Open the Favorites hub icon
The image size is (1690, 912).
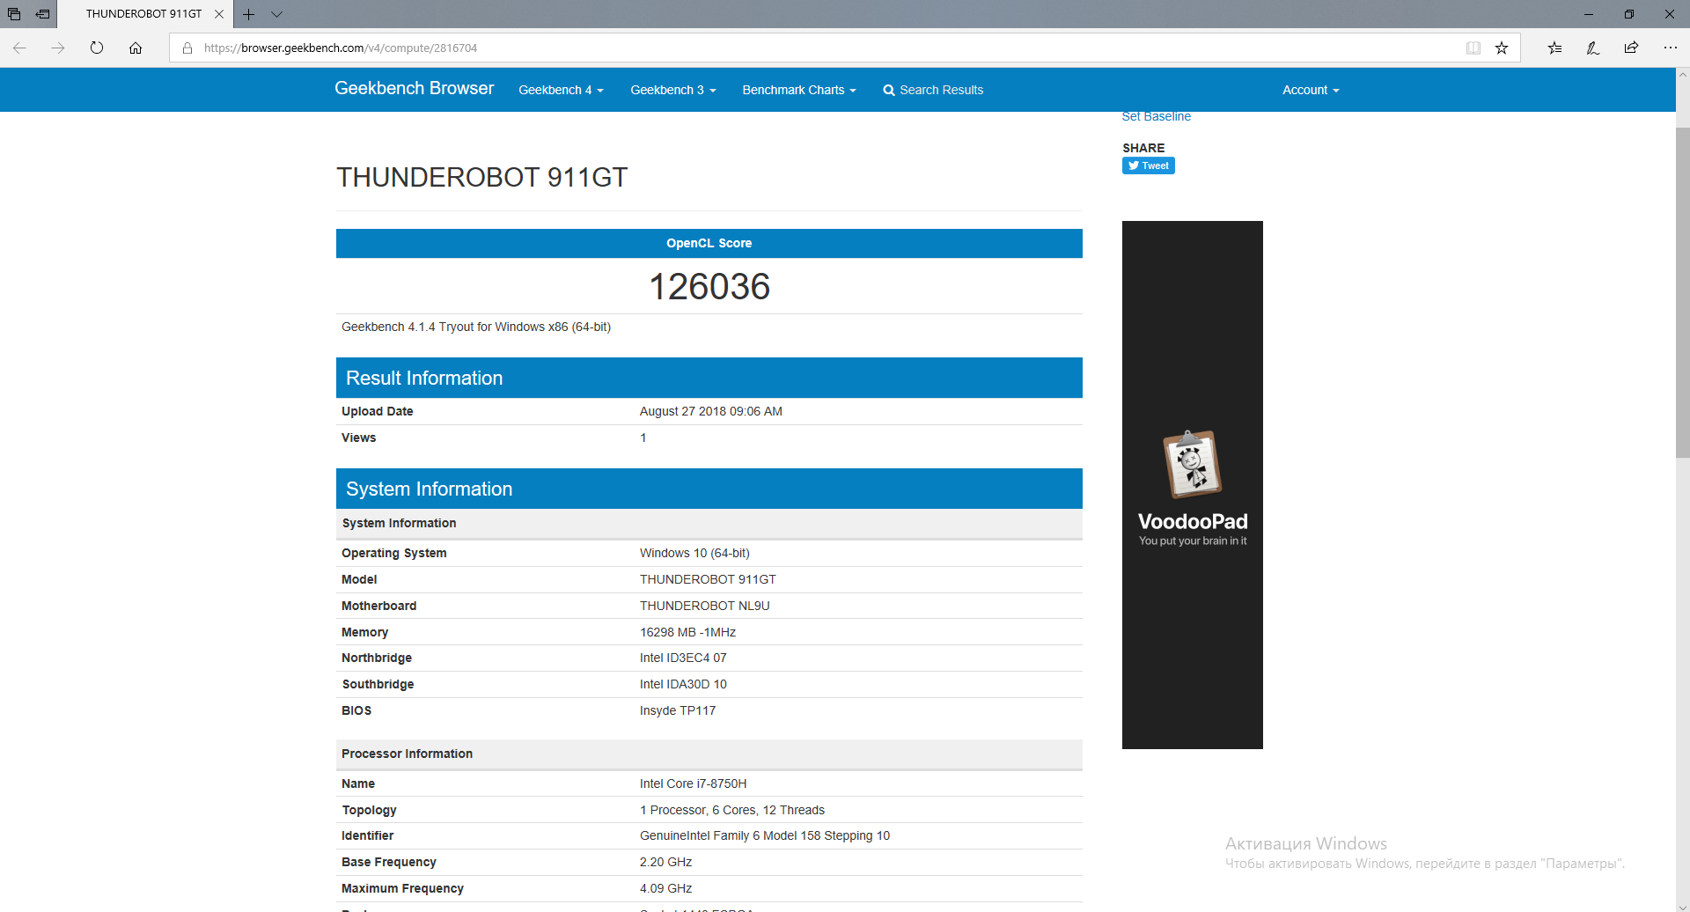click(1554, 48)
